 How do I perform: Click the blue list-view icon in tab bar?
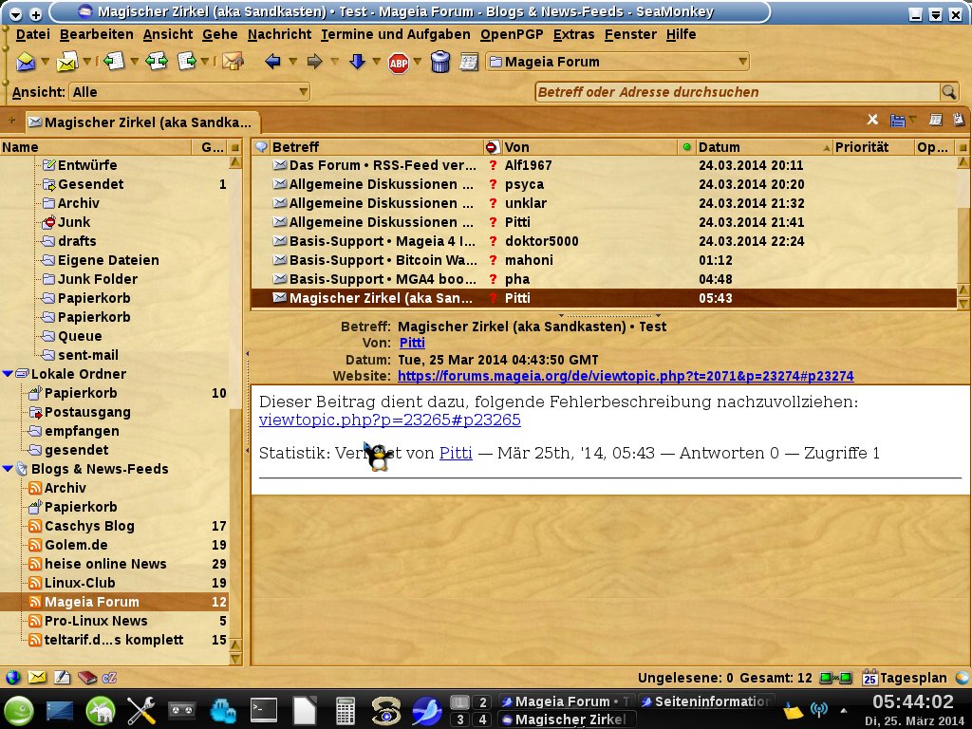(x=897, y=121)
